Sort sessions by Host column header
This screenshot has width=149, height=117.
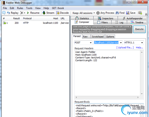[x=46, y=18]
